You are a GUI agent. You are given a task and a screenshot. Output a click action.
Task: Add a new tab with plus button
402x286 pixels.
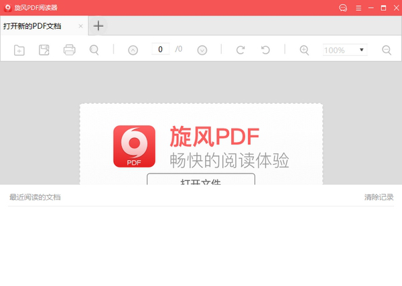[98, 26]
